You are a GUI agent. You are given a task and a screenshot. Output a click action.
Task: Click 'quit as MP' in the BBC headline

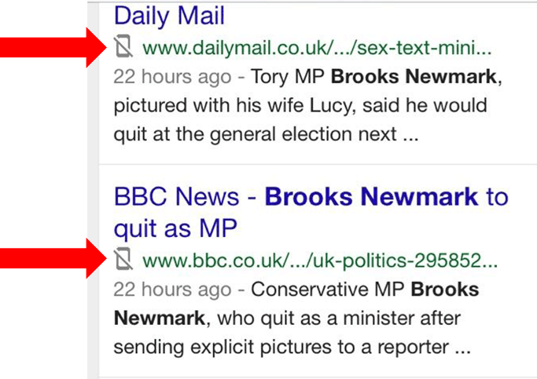(x=175, y=228)
